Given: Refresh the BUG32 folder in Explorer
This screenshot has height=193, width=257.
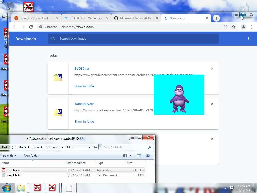Looking at the screenshot, I should click(95, 147).
